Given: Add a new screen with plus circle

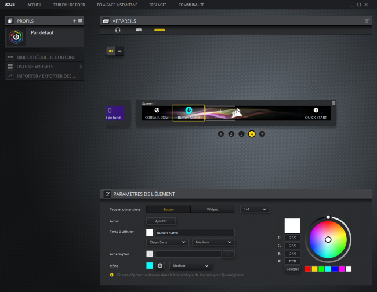Looking at the screenshot, I should click(x=262, y=133).
